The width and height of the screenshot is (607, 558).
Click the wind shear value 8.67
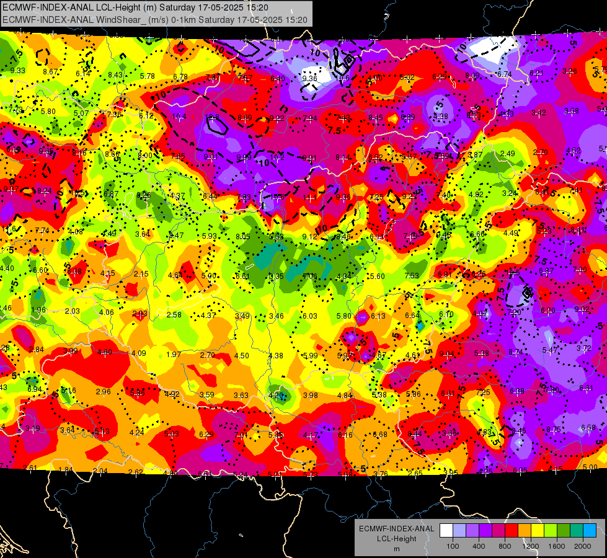[x=50, y=72]
